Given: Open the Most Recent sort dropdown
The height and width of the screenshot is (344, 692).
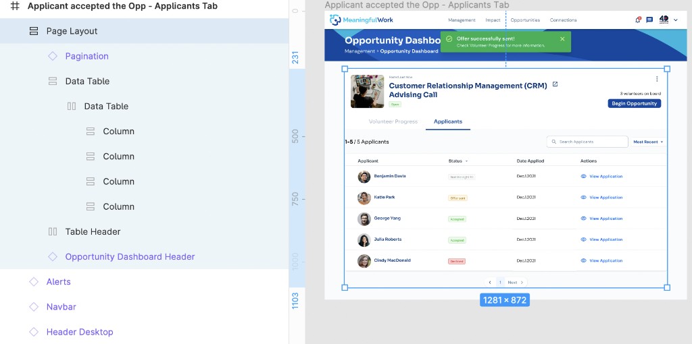Looking at the screenshot, I should click(x=648, y=142).
